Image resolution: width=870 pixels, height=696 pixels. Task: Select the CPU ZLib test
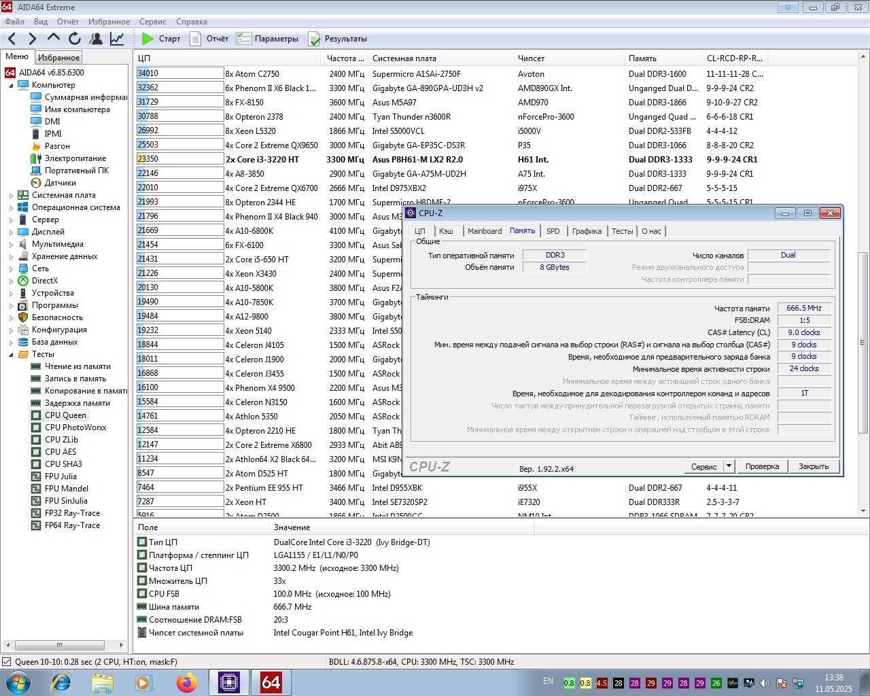[x=61, y=440]
